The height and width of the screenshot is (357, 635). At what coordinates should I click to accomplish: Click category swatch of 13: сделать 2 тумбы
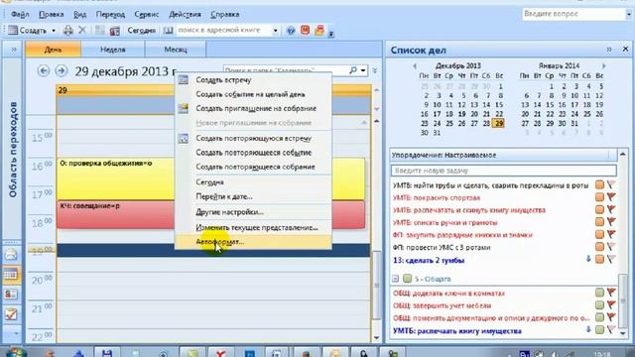pyautogui.click(x=599, y=260)
